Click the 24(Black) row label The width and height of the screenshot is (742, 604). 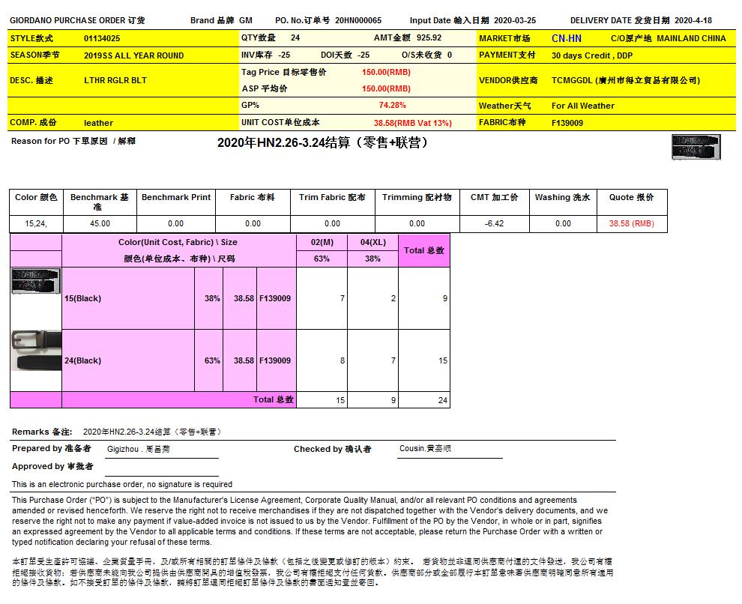[82, 360]
